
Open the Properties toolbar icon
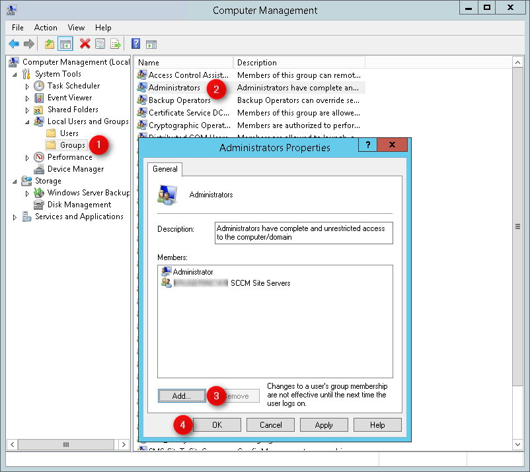click(x=100, y=44)
